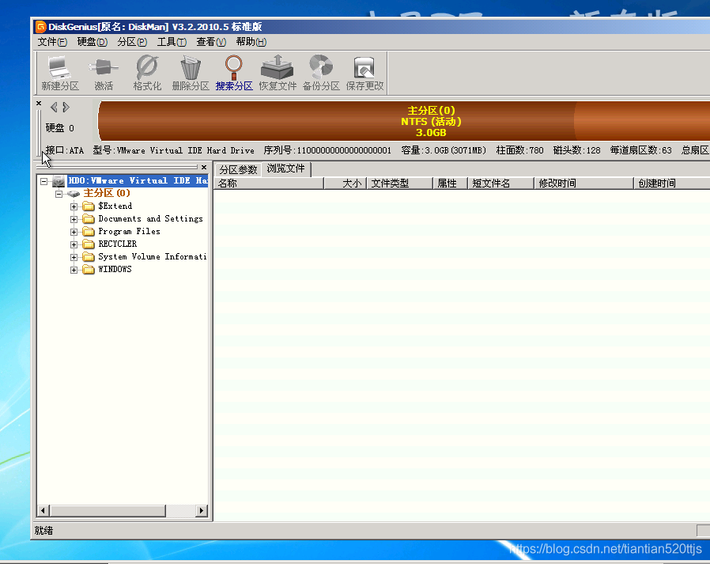The height and width of the screenshot is (564, 710).
Task: Click the System Volume Information folder icon
Action: [89, 257]
